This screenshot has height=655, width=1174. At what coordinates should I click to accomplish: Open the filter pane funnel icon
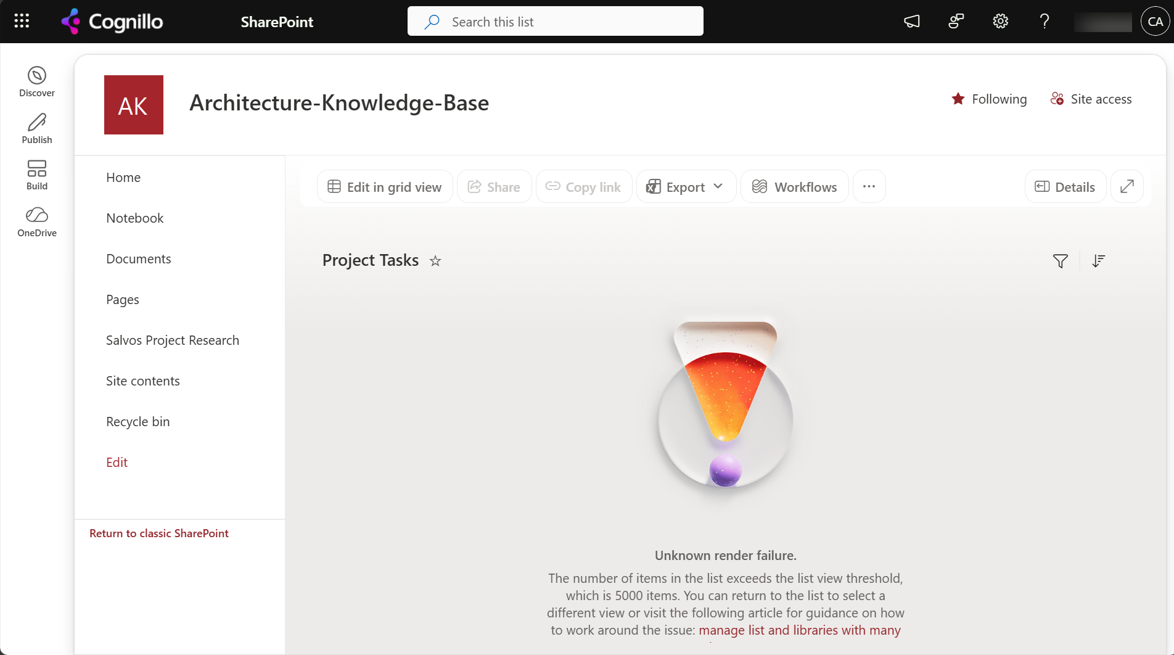1061,261
